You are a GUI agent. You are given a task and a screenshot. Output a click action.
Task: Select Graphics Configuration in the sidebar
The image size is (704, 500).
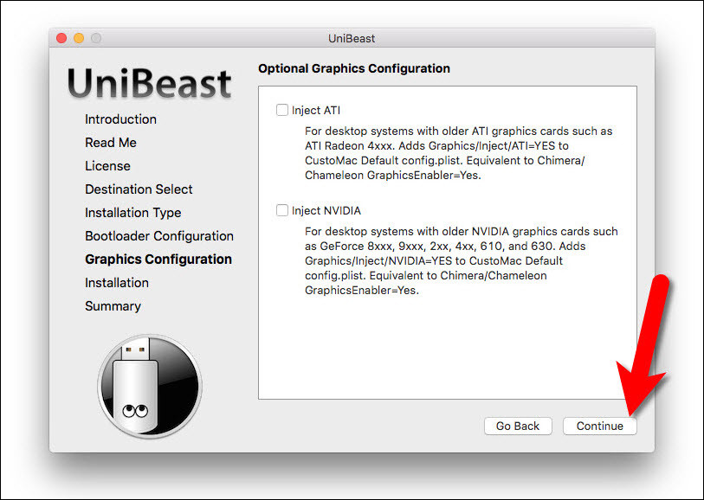pos(158,260)
